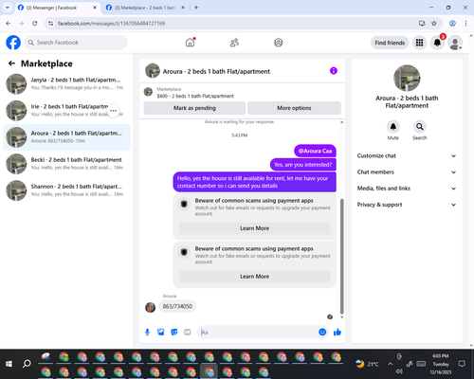This screenshot has height=379, width=474.
Task: Open the notification center in taskbar
Action: point(462,364)
